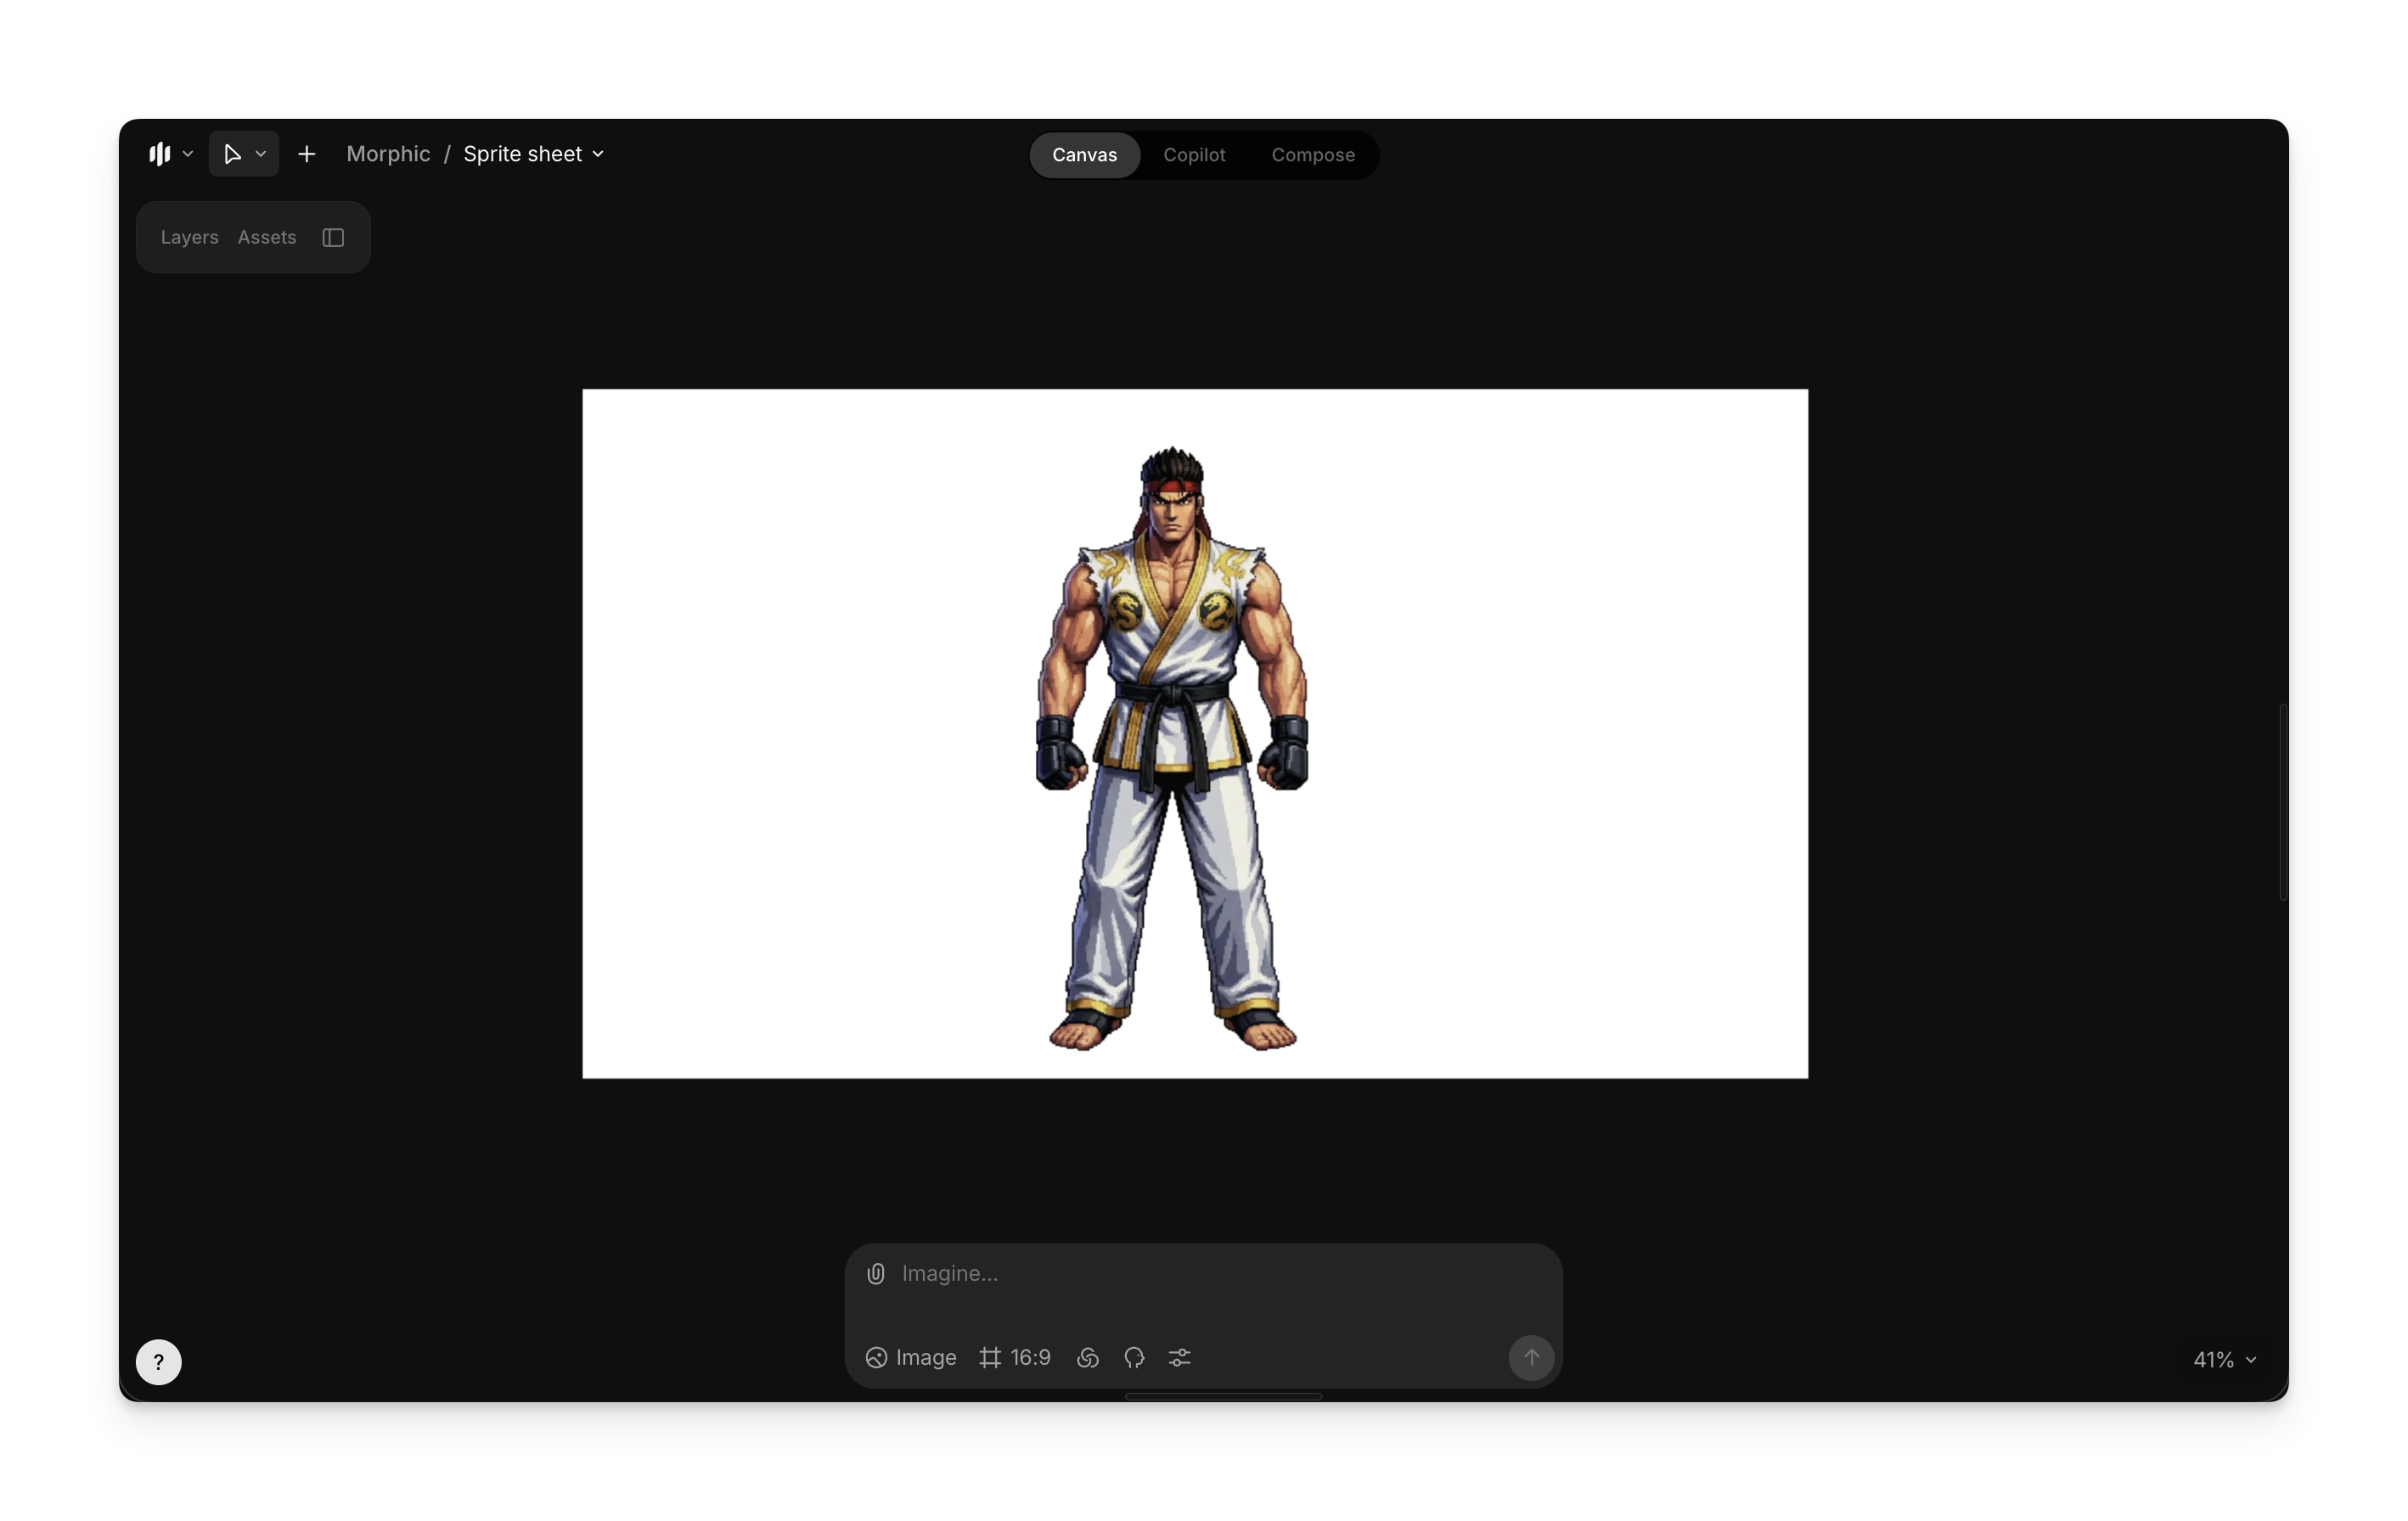Open the Layers tab
2408x1521 pixels.
[189, 238]
